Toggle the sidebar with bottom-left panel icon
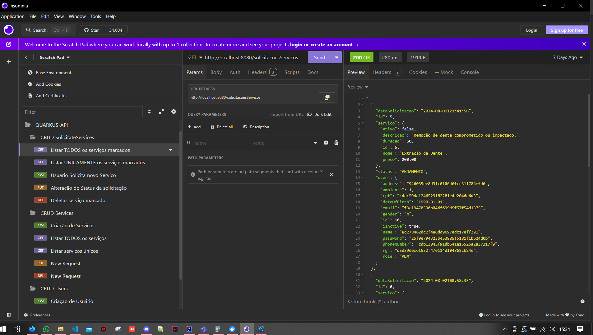 9,315
